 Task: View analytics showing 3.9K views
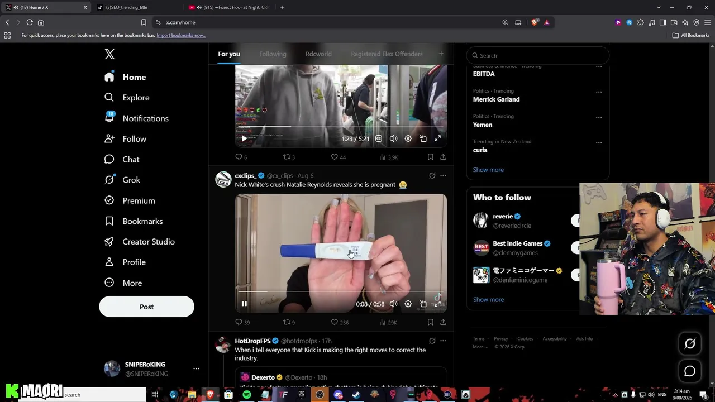point(388,157)
